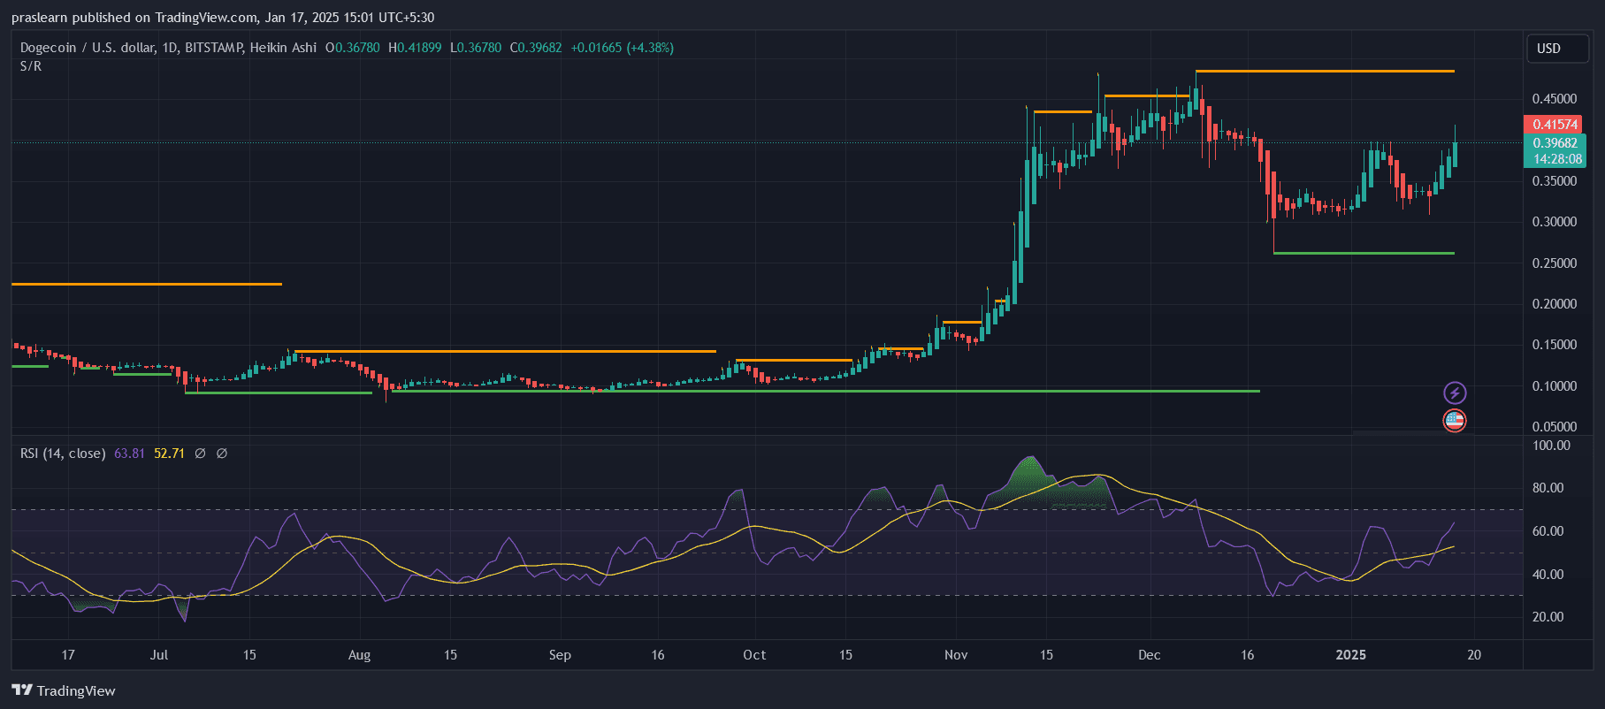Click the yellow RSI average value 52.71
This screenshot has width=1605, height=709.
pos(169,454)
